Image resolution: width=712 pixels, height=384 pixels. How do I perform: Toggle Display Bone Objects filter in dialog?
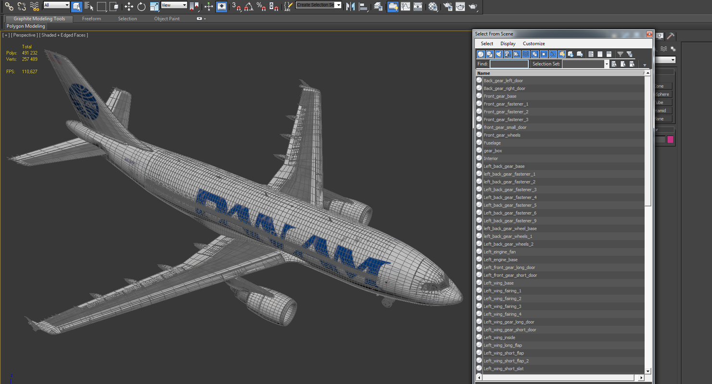pyautogui.click(x=553, y=54)
